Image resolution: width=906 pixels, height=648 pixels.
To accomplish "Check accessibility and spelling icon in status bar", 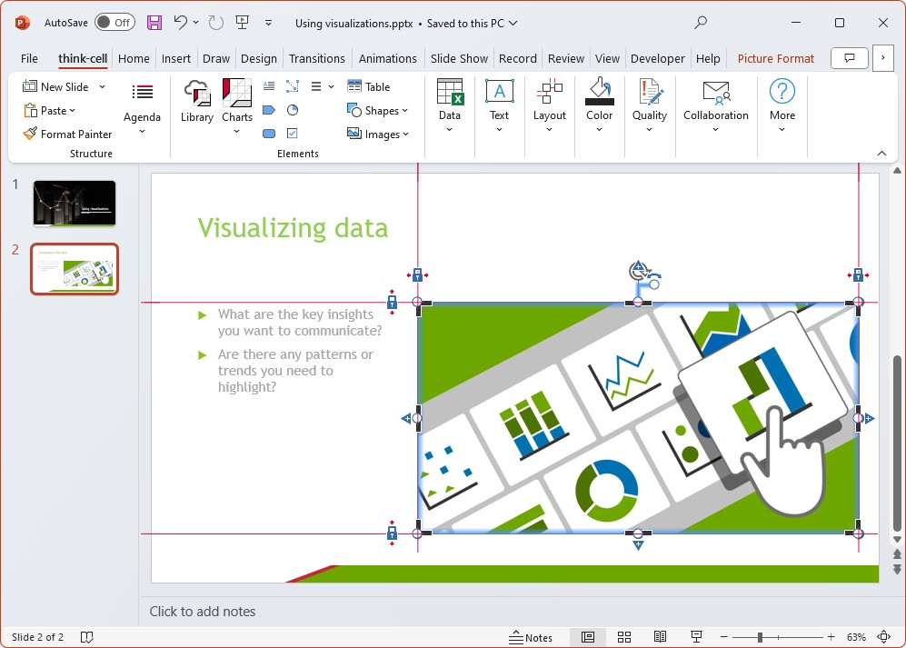I will 86,637.
